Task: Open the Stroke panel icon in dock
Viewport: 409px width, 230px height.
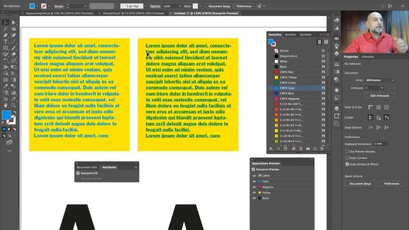Action: [x=337, y=64]
